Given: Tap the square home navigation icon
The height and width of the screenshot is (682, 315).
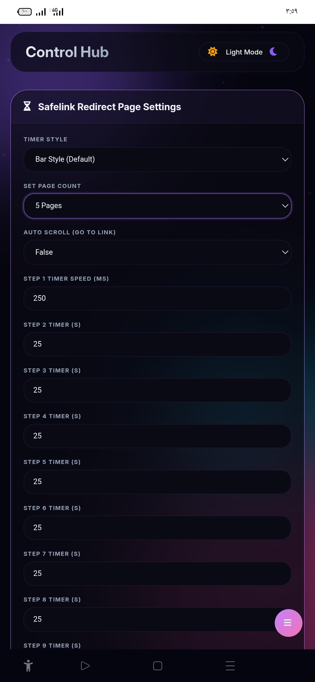Looking at the screenshot, I should (157, 666).
